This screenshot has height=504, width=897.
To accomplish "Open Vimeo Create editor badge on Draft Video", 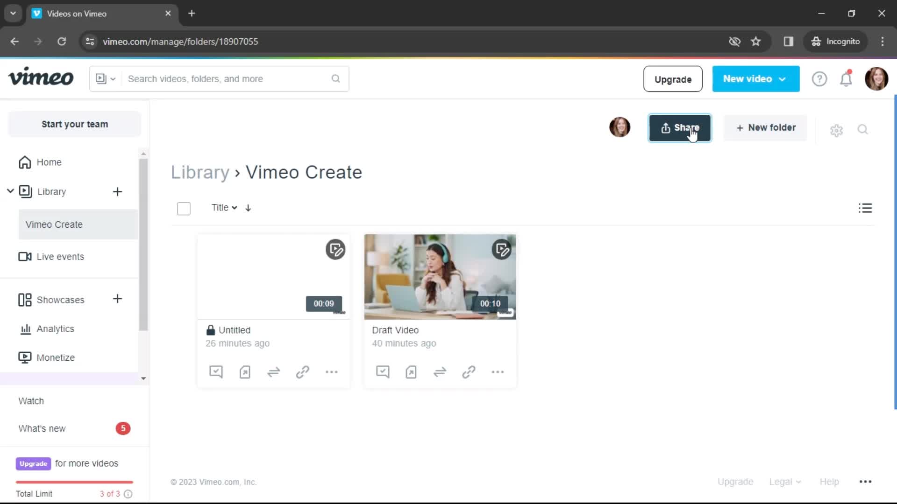I will 501,250.
